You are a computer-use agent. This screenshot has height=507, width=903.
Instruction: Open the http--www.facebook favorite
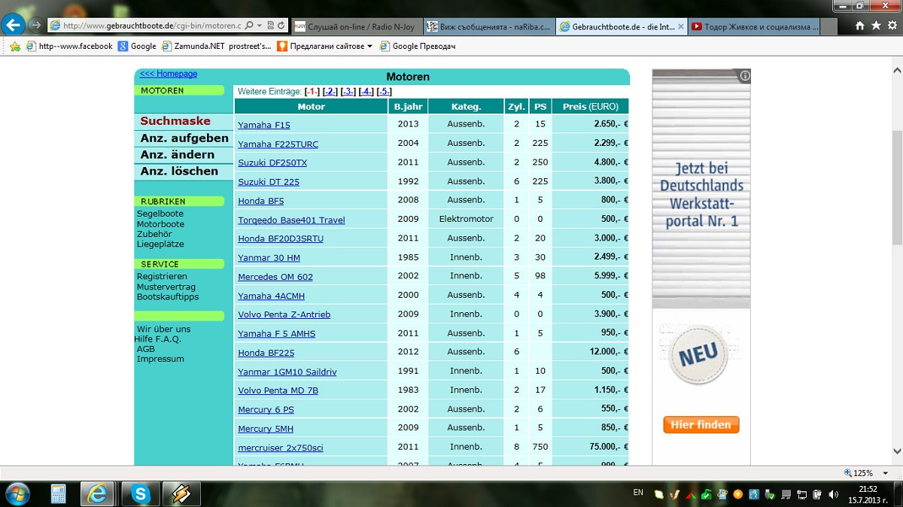pyautogui.click(x=69, y=46)
